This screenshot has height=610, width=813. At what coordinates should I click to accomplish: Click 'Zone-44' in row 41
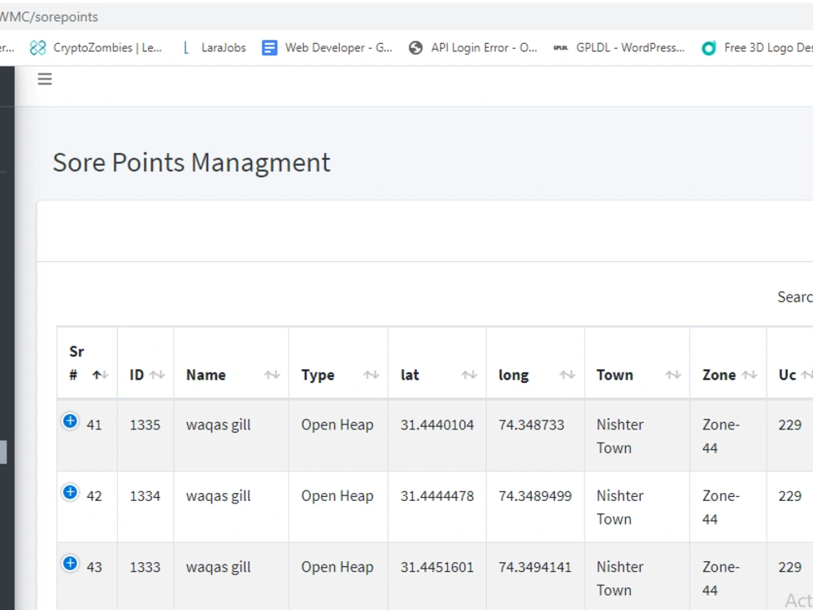(721, 436)
